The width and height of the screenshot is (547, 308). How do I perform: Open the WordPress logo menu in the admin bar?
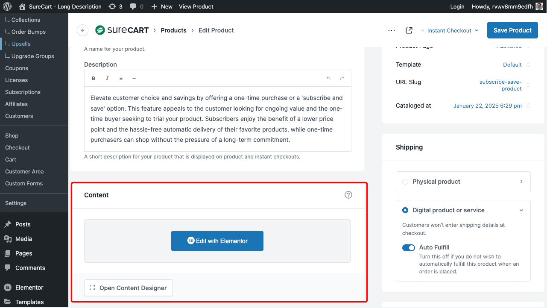pos(7,6)
